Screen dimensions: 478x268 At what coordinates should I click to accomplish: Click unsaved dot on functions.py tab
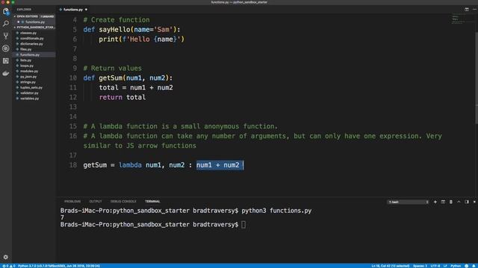point(86,10)
